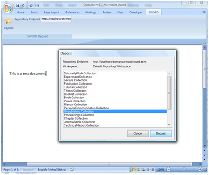Pick Publication Collection entry
This screenshot has height=175, width=209.
pyautogui.click(x=115, y=84)
